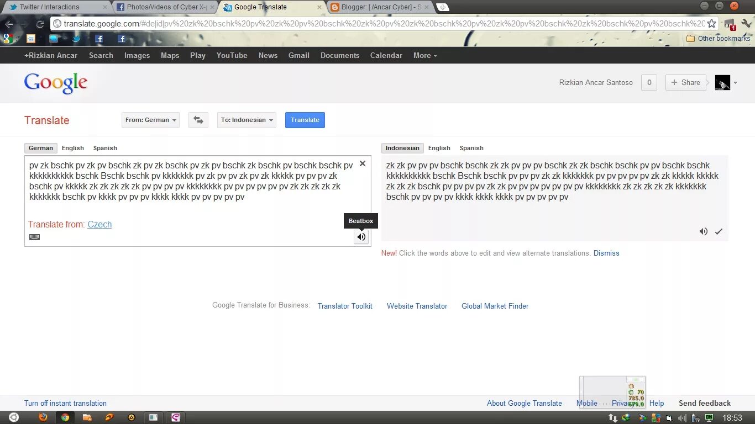This screenshot has width=755, height=424.
Task: Open Other bookmarks folder
Action: click(718, 39)
